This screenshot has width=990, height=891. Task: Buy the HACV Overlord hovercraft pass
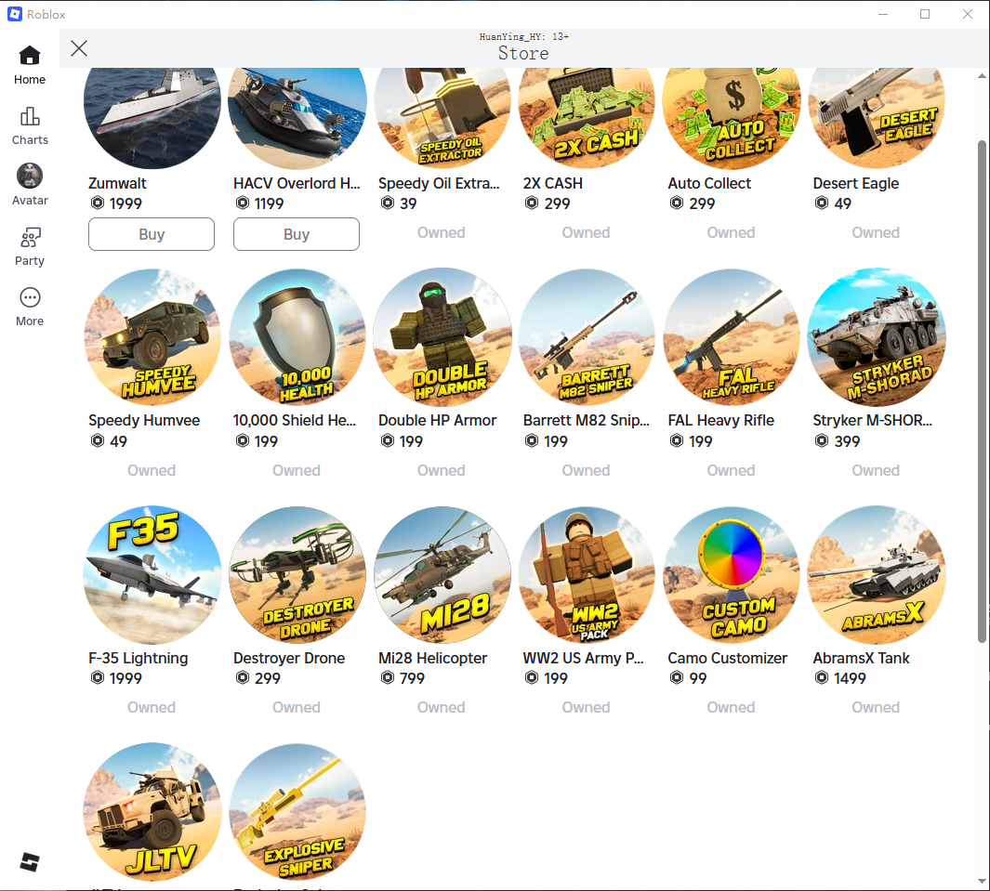(297, 234)
